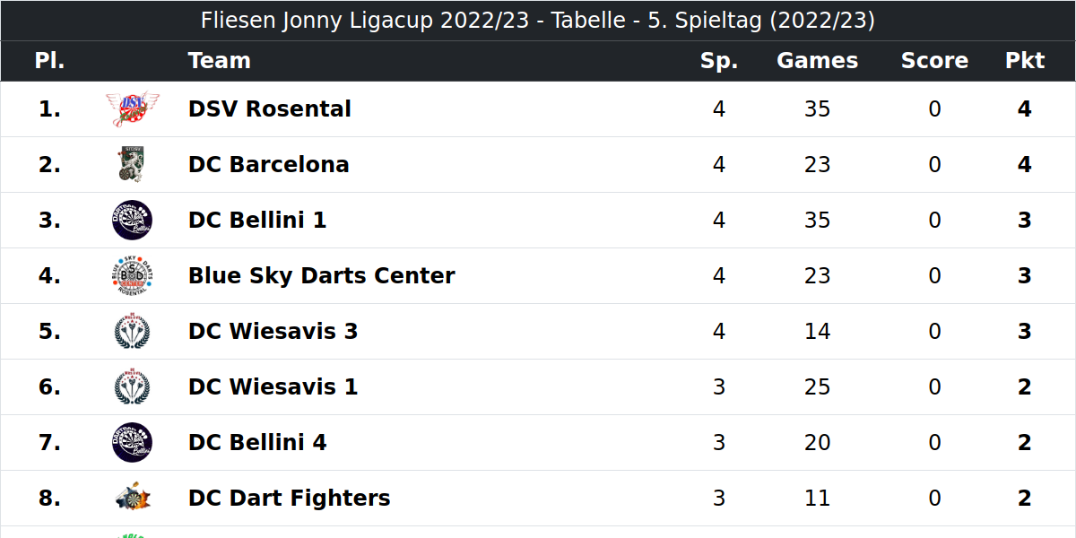Click the DC Barcelona crest logo
This screenshot has height=538, width=1076.
132,165
